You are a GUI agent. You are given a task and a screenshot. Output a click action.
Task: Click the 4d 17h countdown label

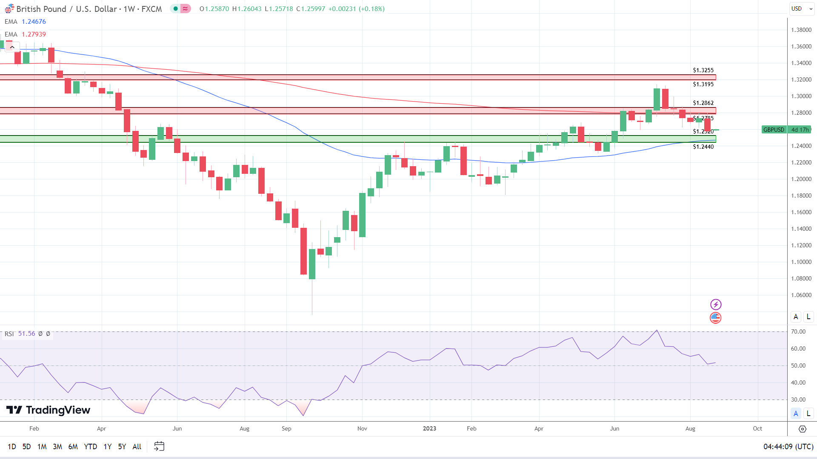point(800,130)
